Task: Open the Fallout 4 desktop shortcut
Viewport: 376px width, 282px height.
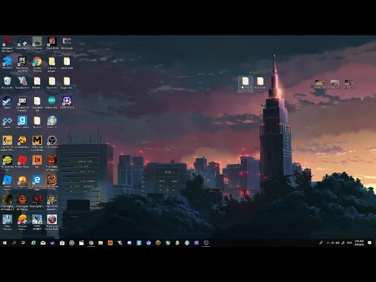Action: tap(52, 122)
